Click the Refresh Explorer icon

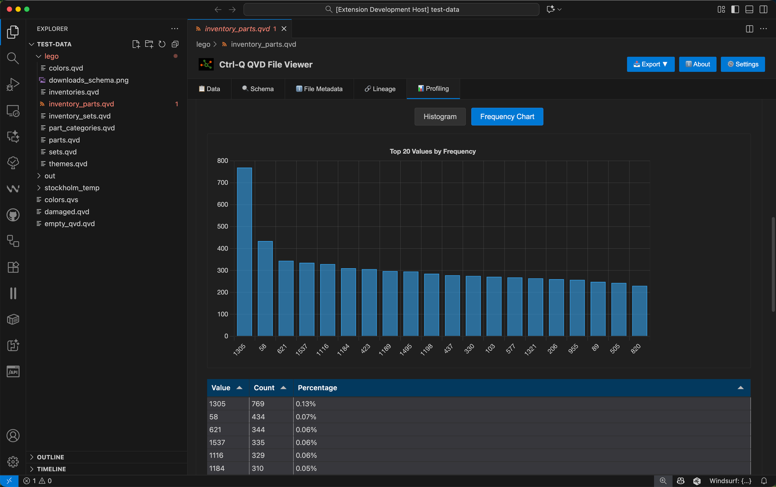pos(162,44)
